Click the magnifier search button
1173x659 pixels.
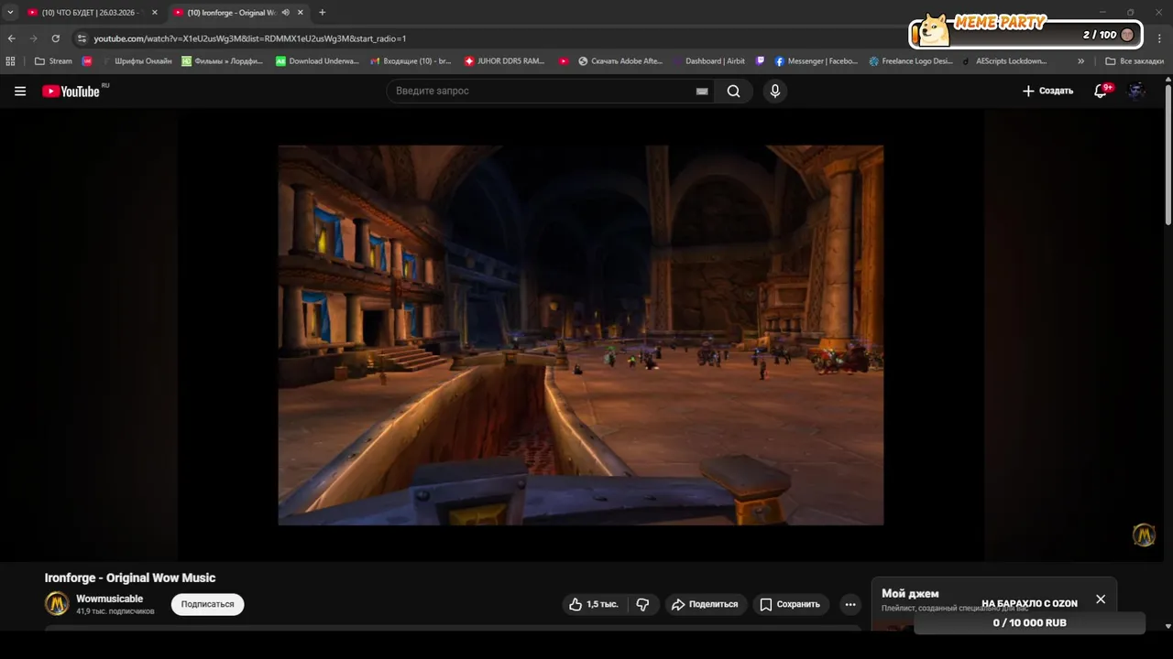click(733, 92)
